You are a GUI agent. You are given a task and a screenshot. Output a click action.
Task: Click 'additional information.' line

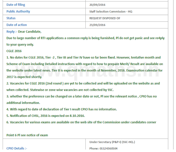pyautogui.click(x=23, y=103)
